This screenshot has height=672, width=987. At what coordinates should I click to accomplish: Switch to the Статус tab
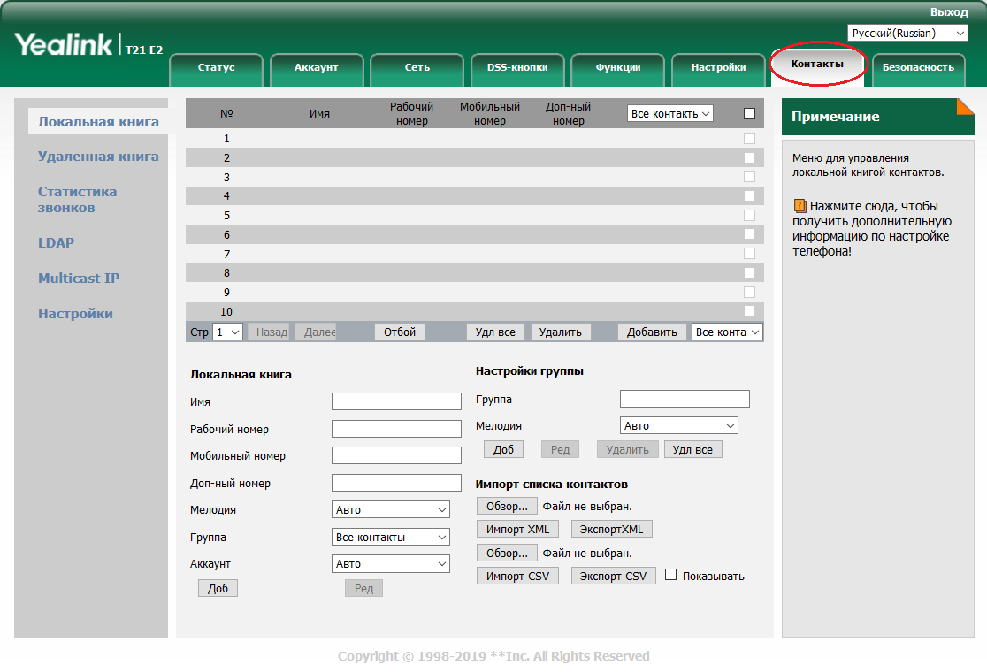point(216,67)
